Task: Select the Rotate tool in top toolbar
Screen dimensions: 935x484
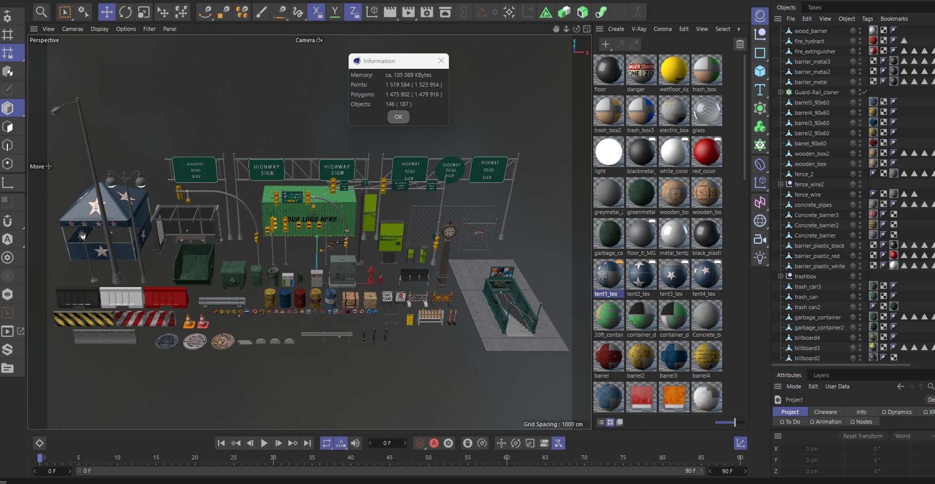Action: point(125,12)
